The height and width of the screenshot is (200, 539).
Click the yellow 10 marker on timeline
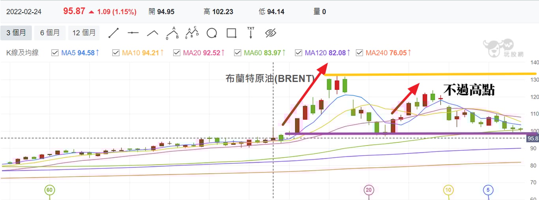click(x=448, y=190)
